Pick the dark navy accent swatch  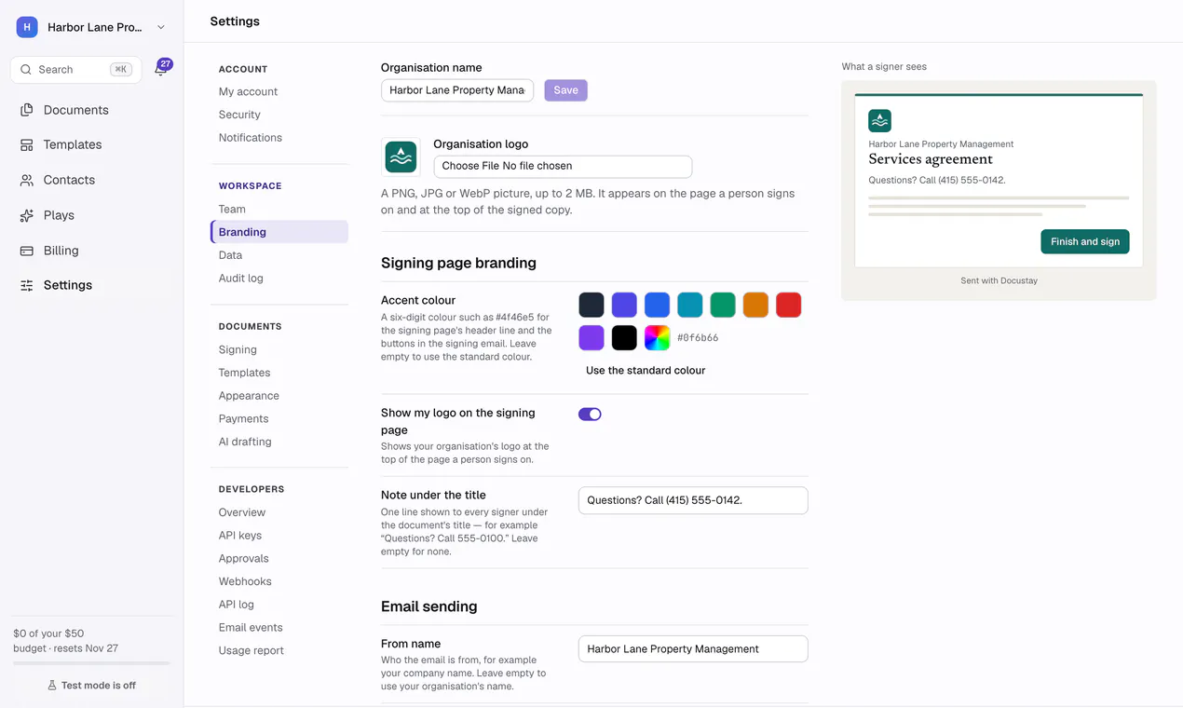click(591, 305)
